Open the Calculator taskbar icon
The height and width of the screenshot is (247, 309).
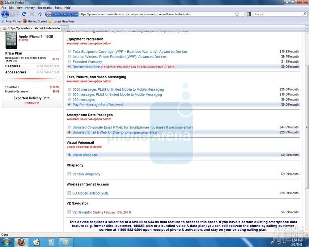51,242
